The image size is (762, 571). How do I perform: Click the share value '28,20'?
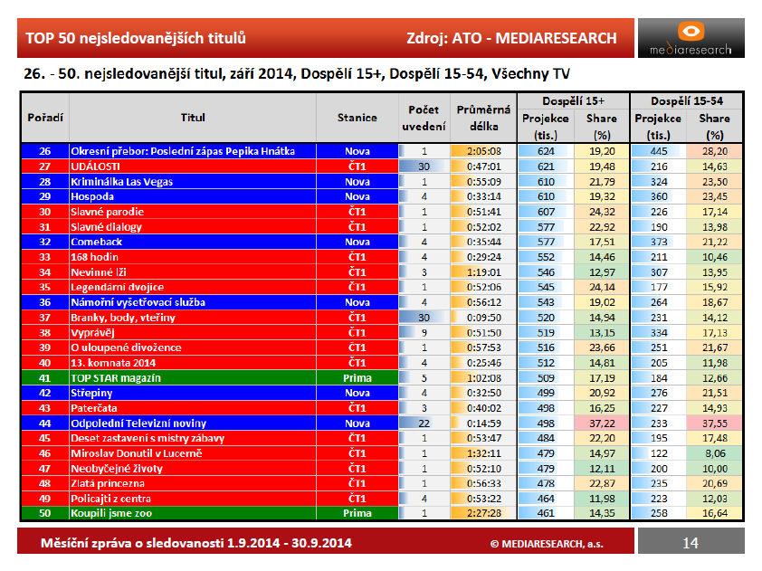point(714,151)
